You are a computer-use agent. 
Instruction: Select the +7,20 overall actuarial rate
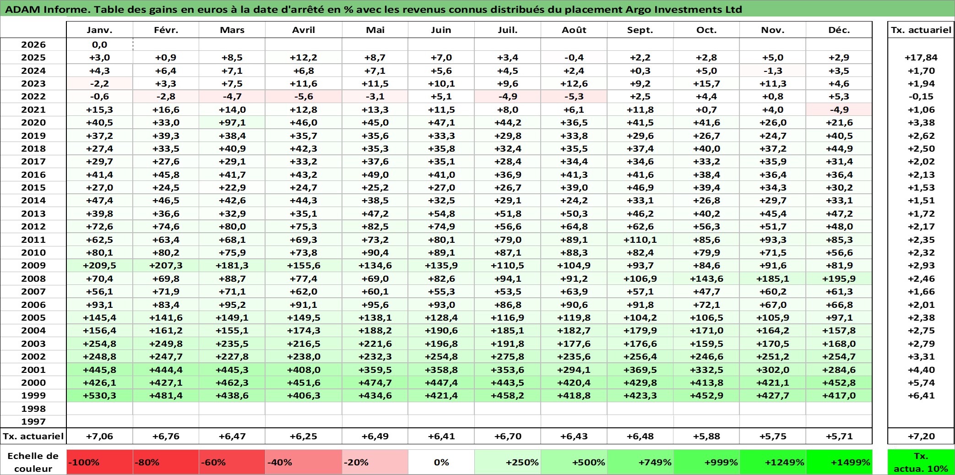pyautogui.click(x=921, y=436)
